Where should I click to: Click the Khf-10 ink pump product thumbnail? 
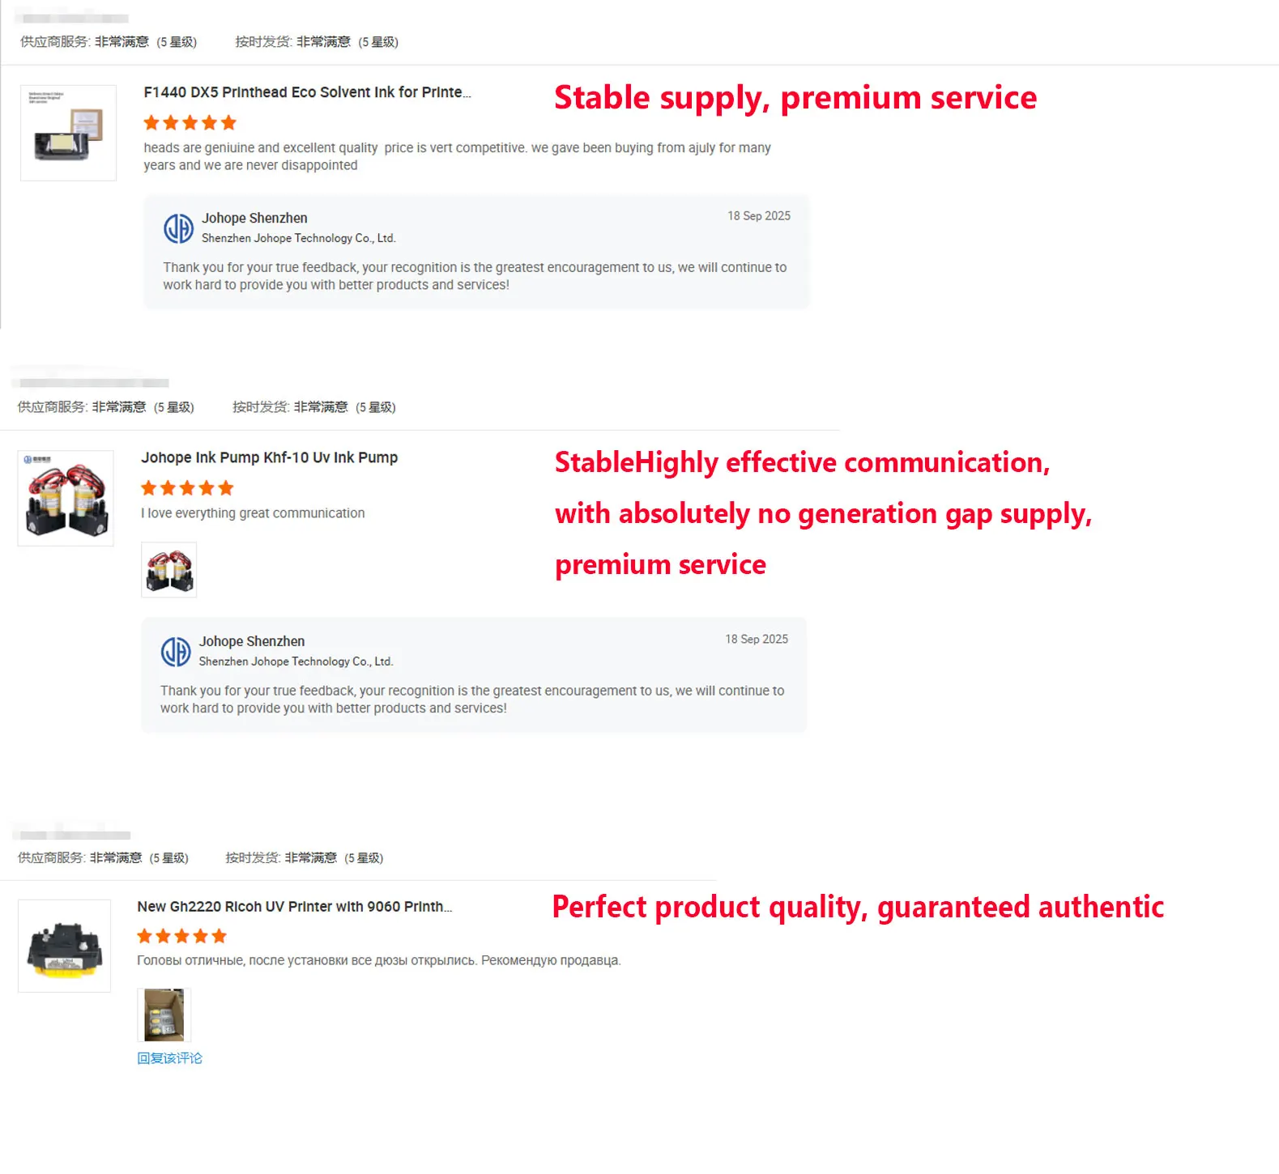click(x=66, y=498)
